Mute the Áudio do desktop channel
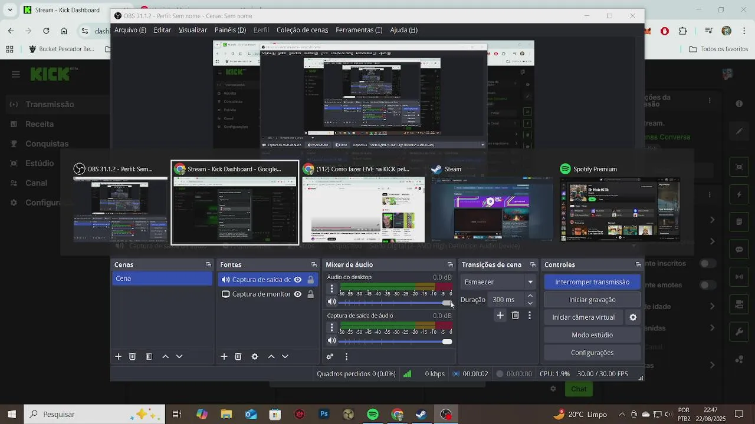Image resolution: width=755 pixels, height=424 pixels. 332,302
